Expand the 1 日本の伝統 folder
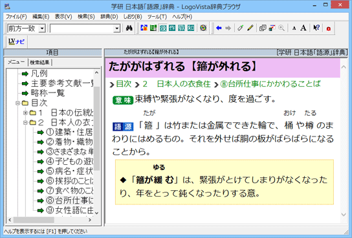The image size is (352, 238). (25, 113)
